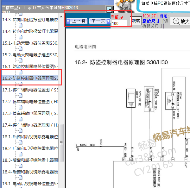This screenshot has height=188, width=190.
Task: Click page icon under 14.4 entry
Action: click(21, 37)
